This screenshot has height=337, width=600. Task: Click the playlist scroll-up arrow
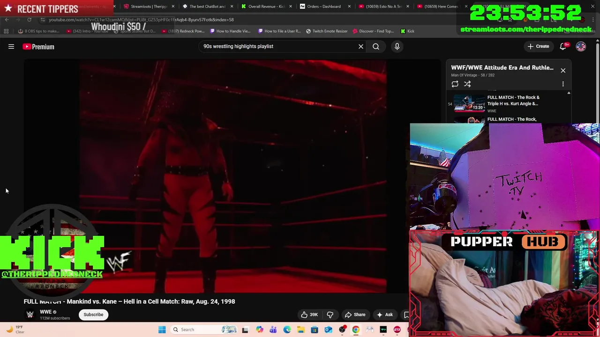click(x=569, y=93)
